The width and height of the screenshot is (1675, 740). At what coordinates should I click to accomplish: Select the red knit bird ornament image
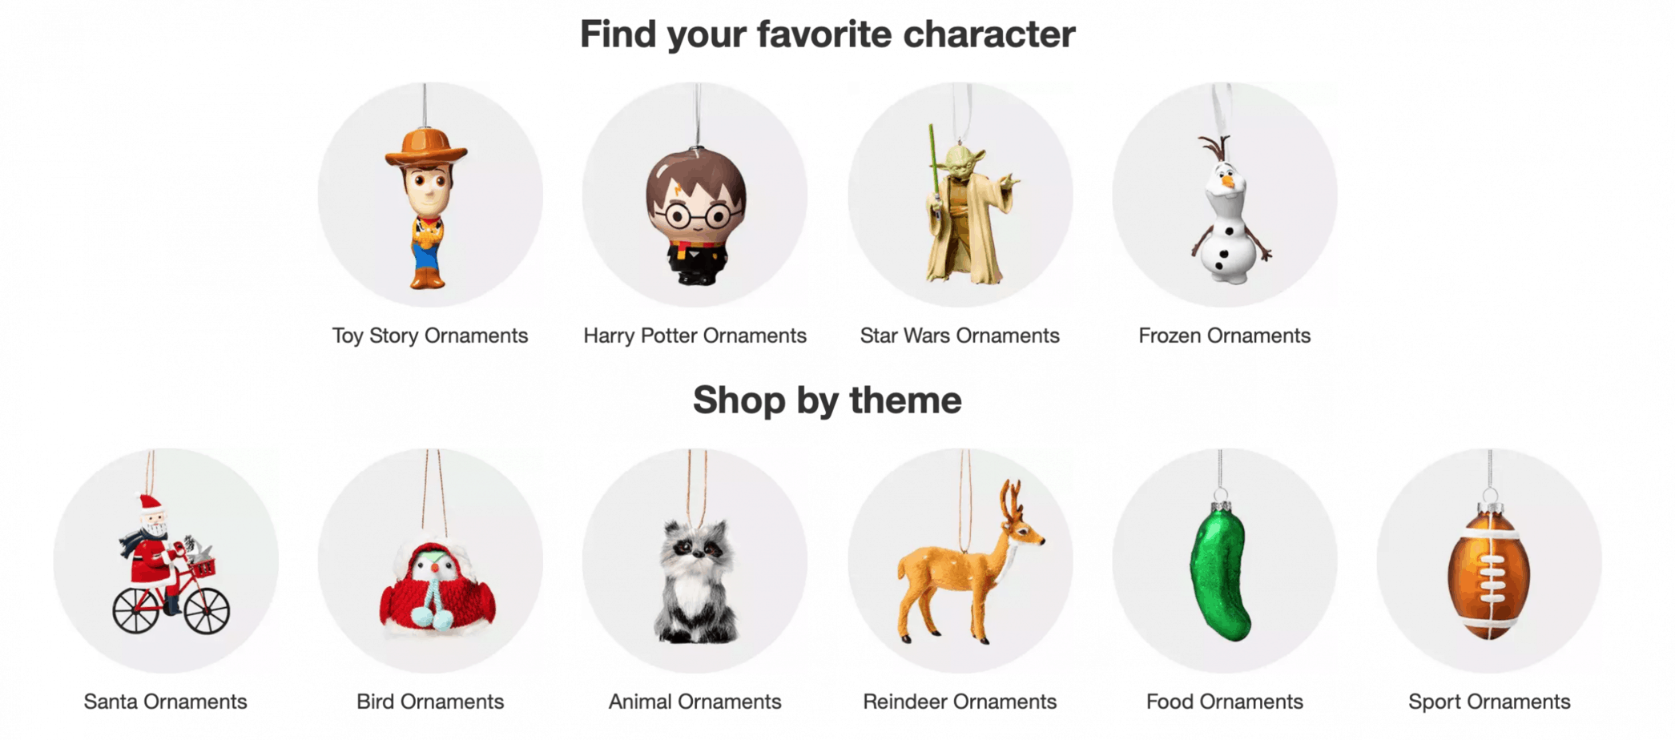pos(430,561)
